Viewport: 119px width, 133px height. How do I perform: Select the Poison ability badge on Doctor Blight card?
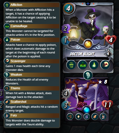coord(94,65)
